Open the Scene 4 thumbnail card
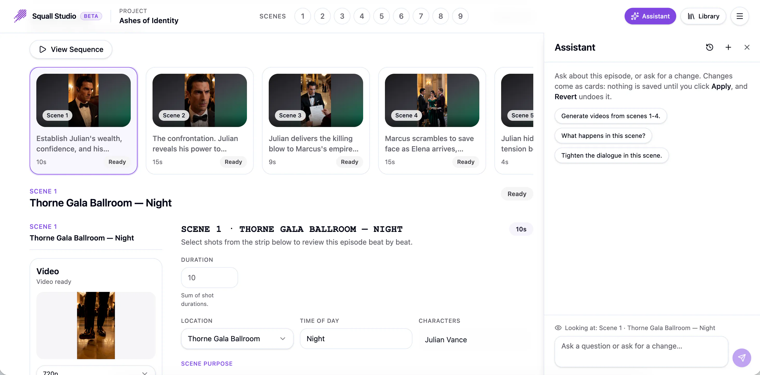 432,121
